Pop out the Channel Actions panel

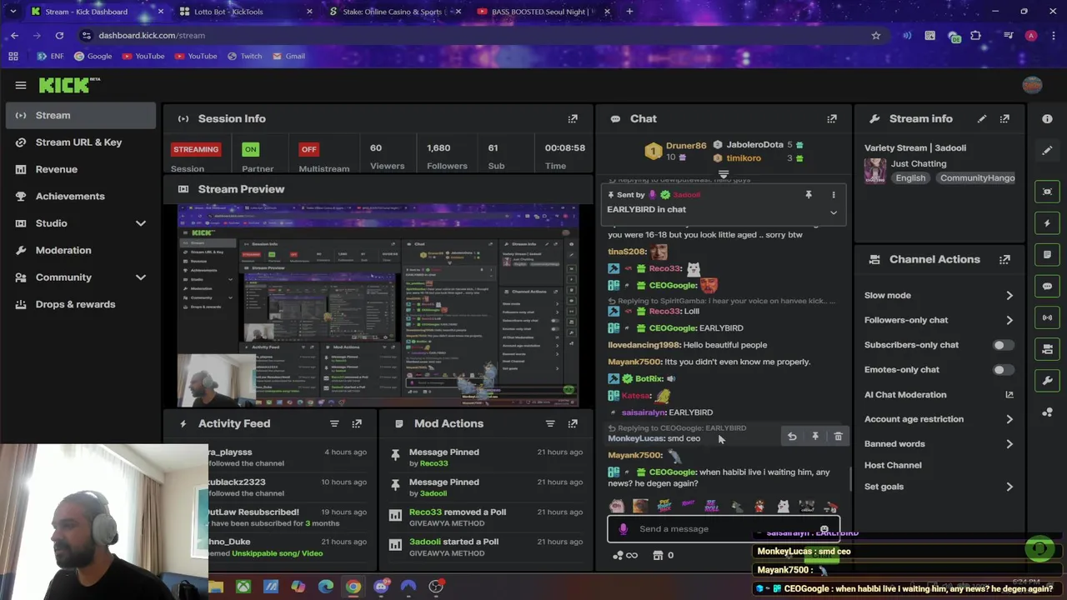click(x=1004, y=259)
